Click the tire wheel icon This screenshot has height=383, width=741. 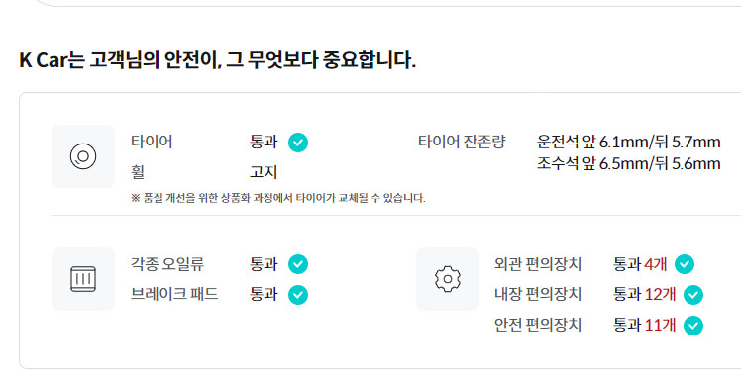pos(83,156)
